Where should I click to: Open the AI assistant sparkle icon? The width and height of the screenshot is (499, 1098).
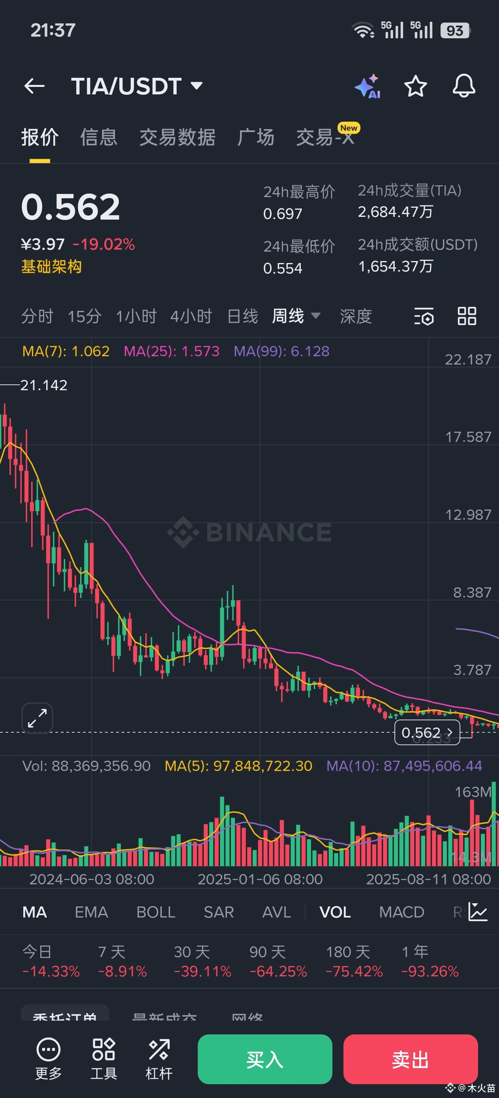point(368,86)
